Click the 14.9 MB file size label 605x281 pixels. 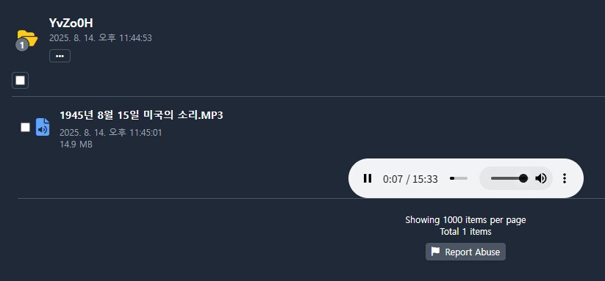click(76, 145)
